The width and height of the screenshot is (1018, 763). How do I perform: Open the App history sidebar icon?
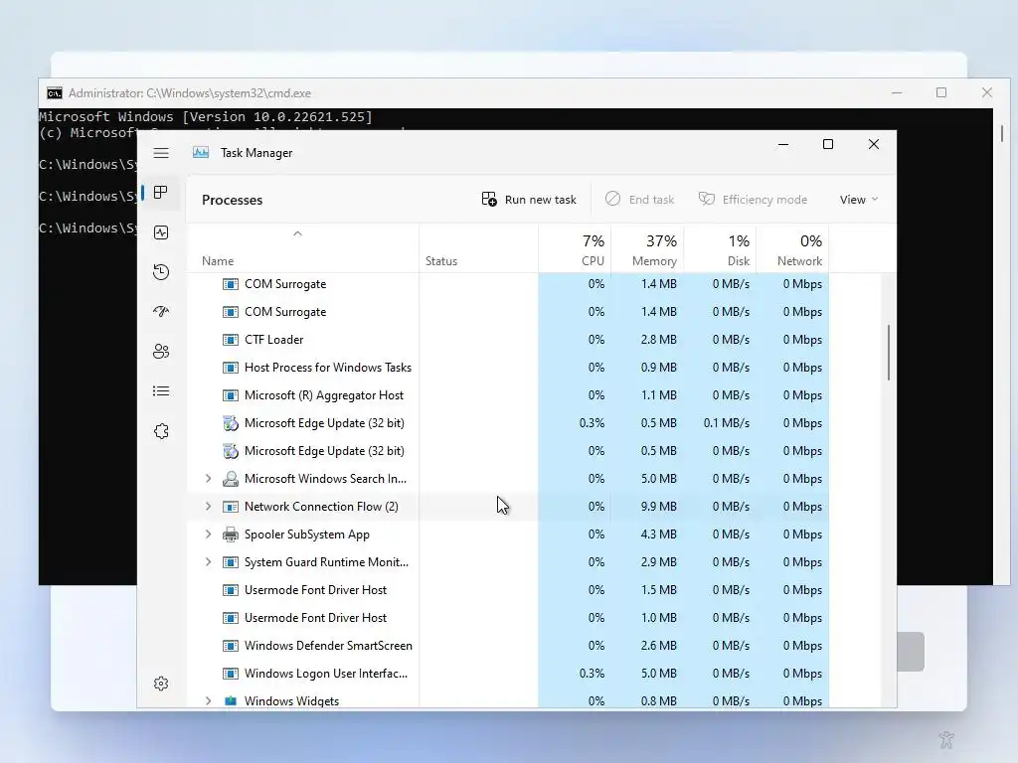[161, 272]
